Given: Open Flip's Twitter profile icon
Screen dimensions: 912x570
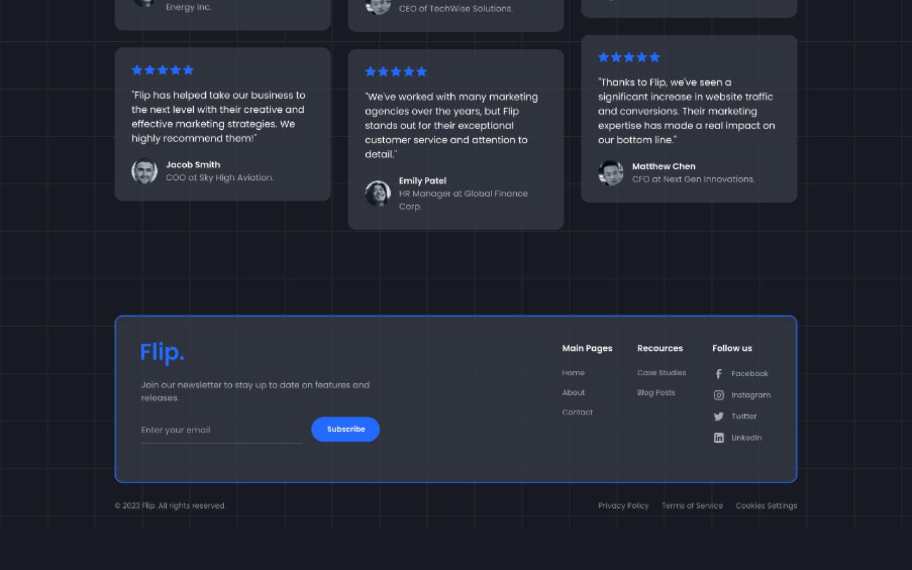Looking at the screenshot, I should pyautogui.click(x=719, y=416).
